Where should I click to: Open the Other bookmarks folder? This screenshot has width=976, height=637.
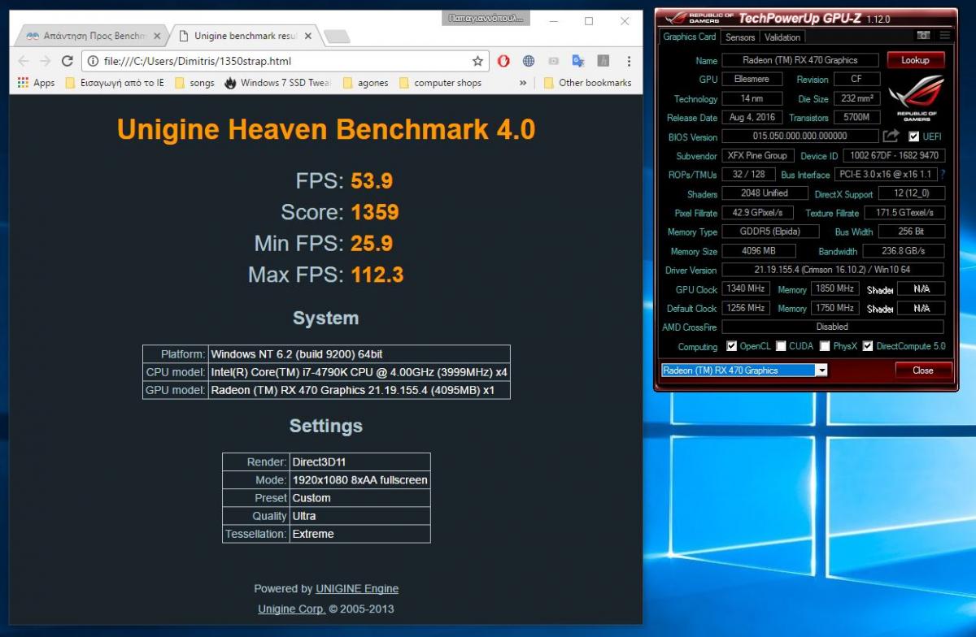pyautogui.click(x=587, y=83)
